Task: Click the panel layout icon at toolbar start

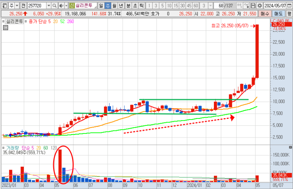Action: (x=5, y=6)
